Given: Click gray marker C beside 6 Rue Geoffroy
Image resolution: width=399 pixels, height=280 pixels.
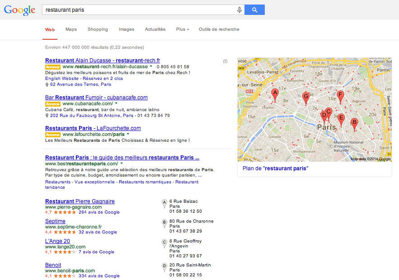Looking at the screenshot, I should (x=164, y=243).
